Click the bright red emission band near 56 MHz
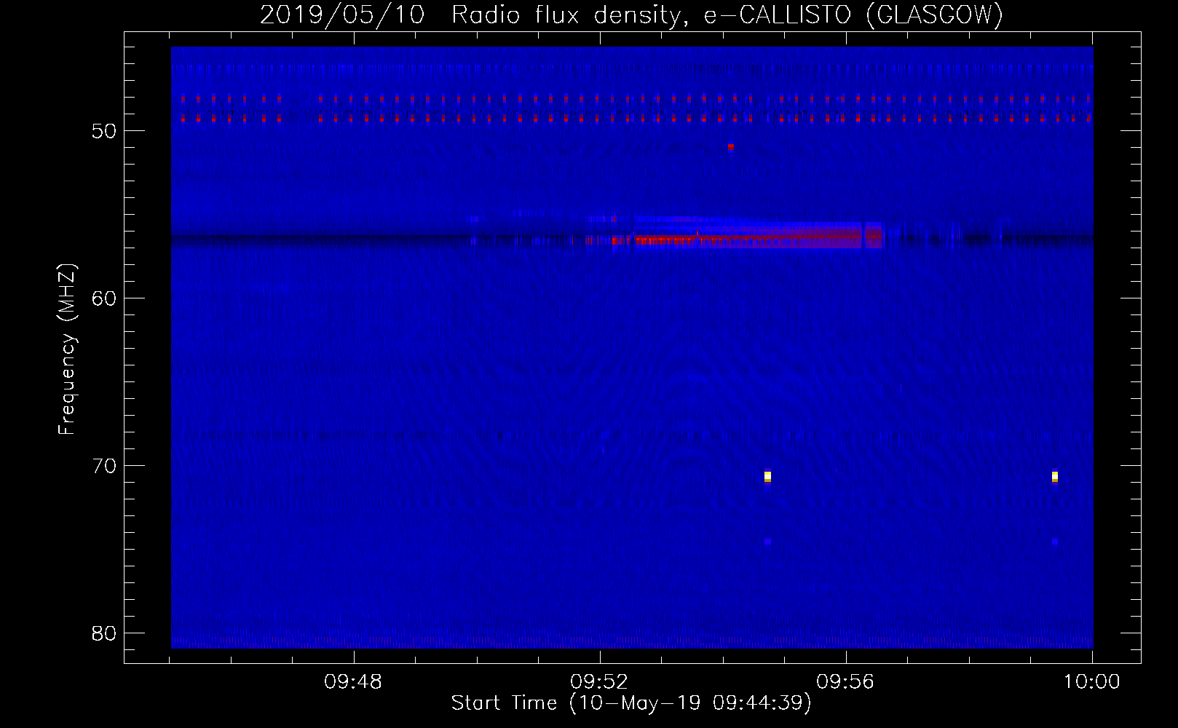This screenshot has width=1178, height=728. 746,237
